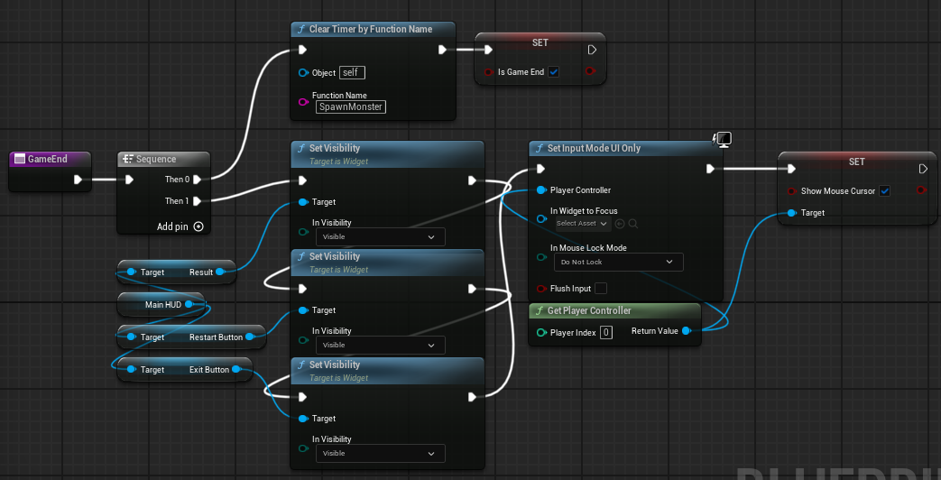Click the magenta Function Name pin
This screenshot has height=480, width=941.
[x=304, y=102]
